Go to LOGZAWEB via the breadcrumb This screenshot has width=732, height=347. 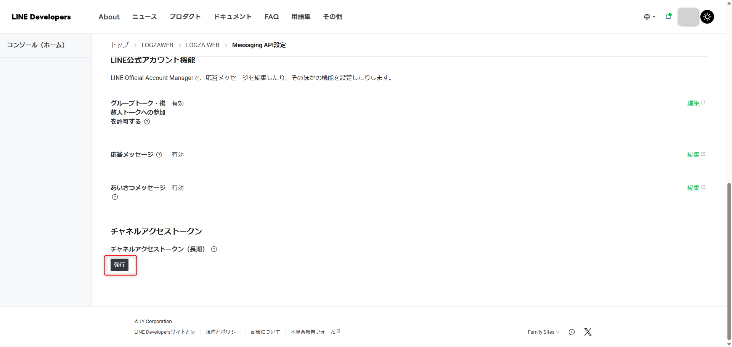tap(157, 45)
